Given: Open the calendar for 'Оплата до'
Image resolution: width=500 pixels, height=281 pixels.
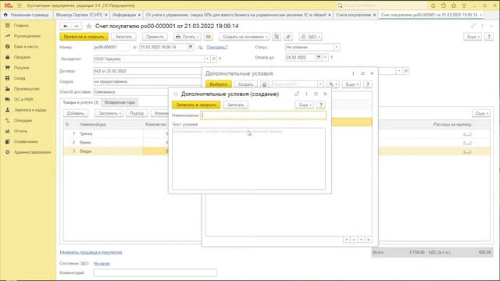Looking at the screenshot, I should point(318,57).
